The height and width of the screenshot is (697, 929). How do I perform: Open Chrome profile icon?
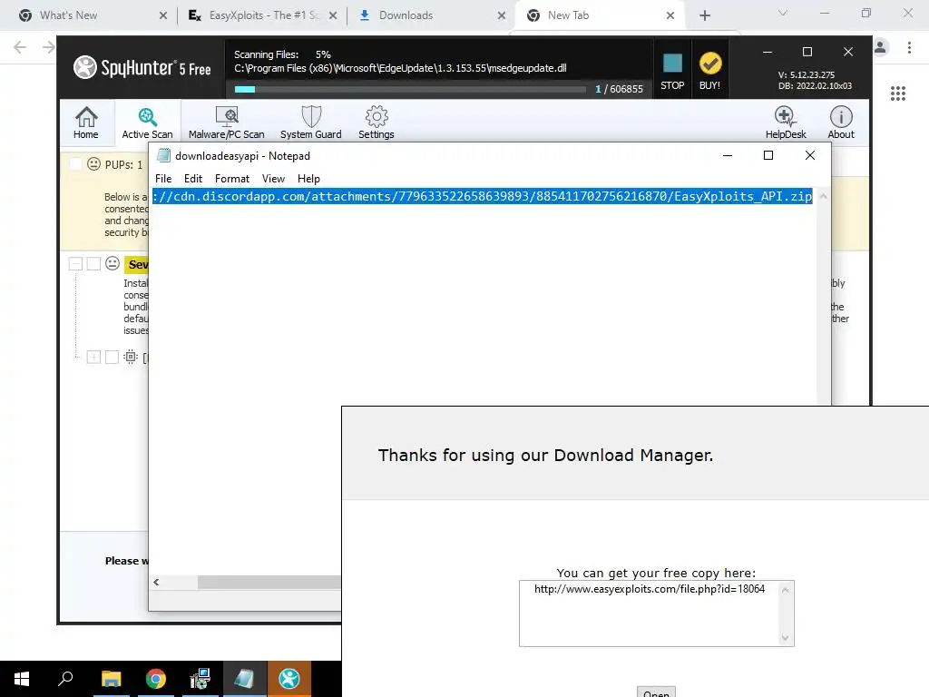pyautogui.click(x=880, y=47)
